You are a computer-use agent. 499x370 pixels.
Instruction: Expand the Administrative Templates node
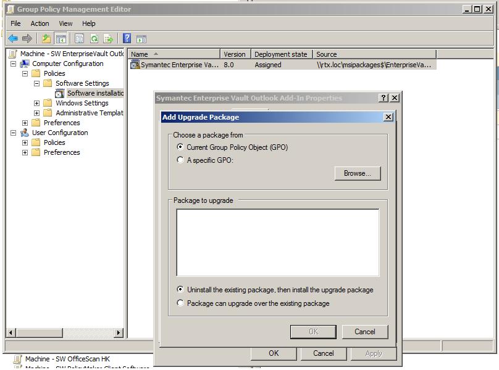point(37,113)
